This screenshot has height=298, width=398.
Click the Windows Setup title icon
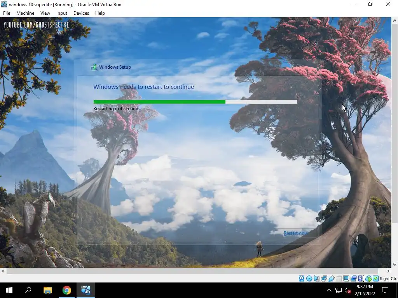pos(94,67)
